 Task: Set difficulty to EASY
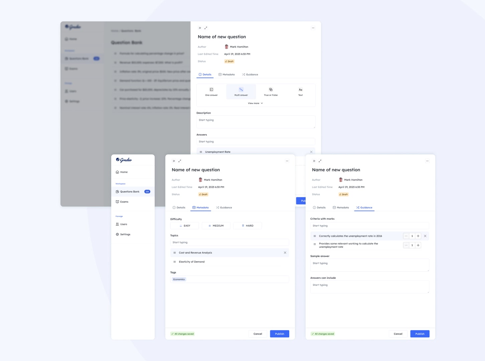pyautogui.click(x=185, y=226)
